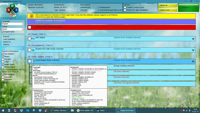This screenshot has height=113, width=200.
Task: Click the shield icon in the taskbar
Action: pos(40,110)
